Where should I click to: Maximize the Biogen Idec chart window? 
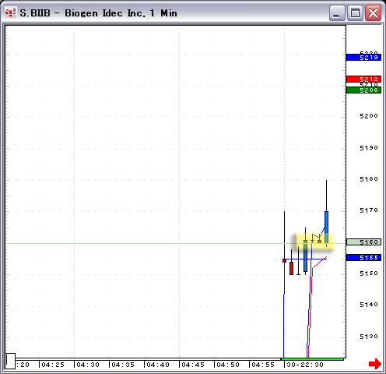click(x=355, y=12)
